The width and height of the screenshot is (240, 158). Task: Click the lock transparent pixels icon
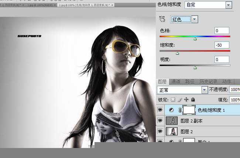click(x=173, y=100)
